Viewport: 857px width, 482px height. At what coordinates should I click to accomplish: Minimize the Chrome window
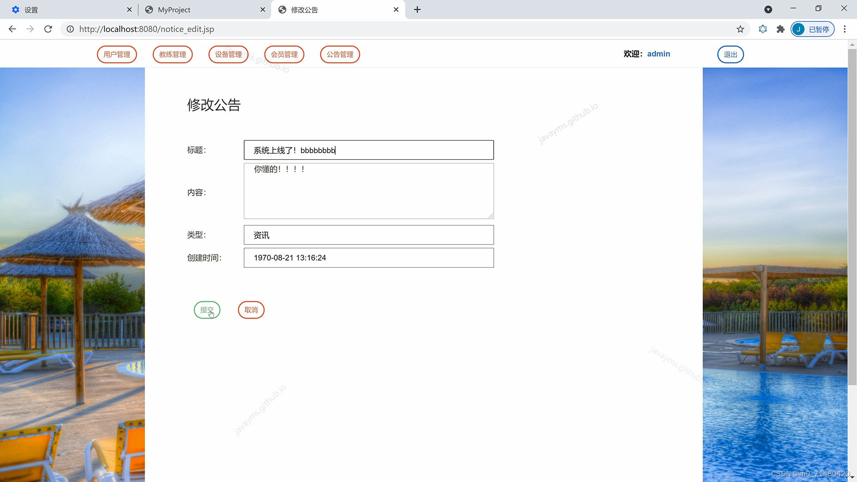pos(793,8)
